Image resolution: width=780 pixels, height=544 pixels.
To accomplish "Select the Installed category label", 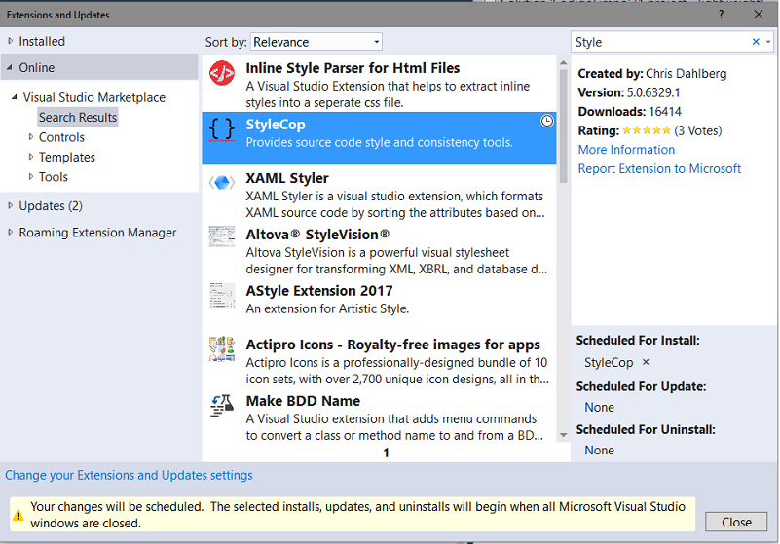I will pyautogui.click(x=42, y=41).
